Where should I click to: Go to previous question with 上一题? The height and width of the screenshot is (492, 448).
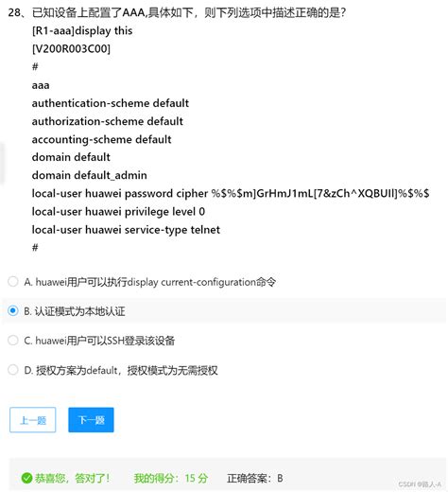33,420
